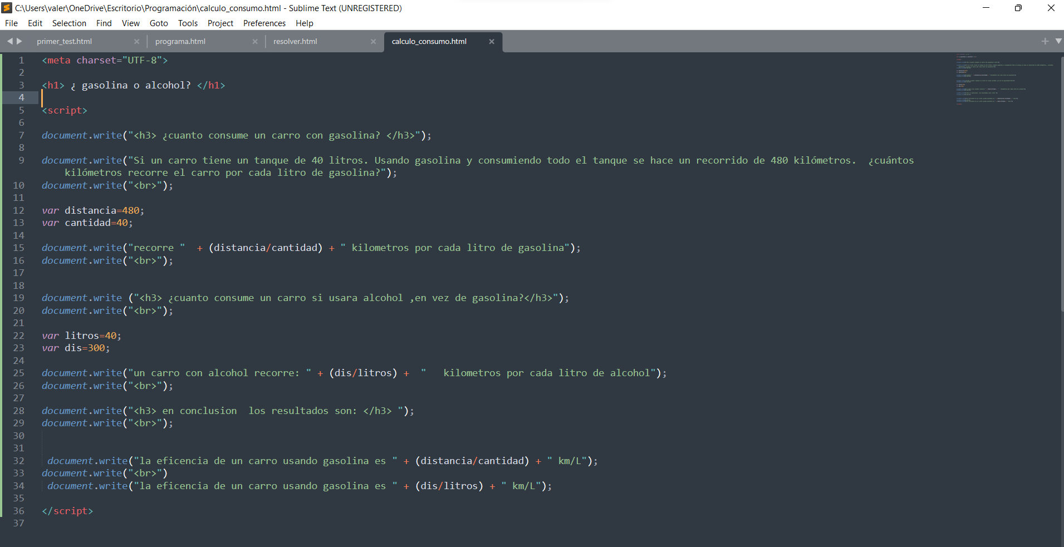Close the programa.html tab

click(x=255, y=42)
